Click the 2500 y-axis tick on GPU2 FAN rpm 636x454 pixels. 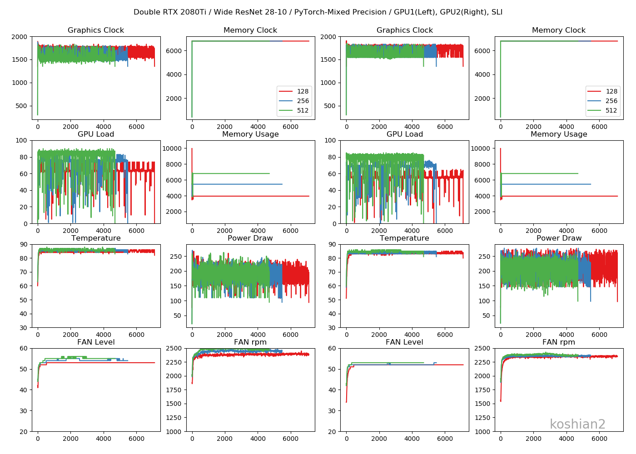pyautogui.click(x=482, y=348)
